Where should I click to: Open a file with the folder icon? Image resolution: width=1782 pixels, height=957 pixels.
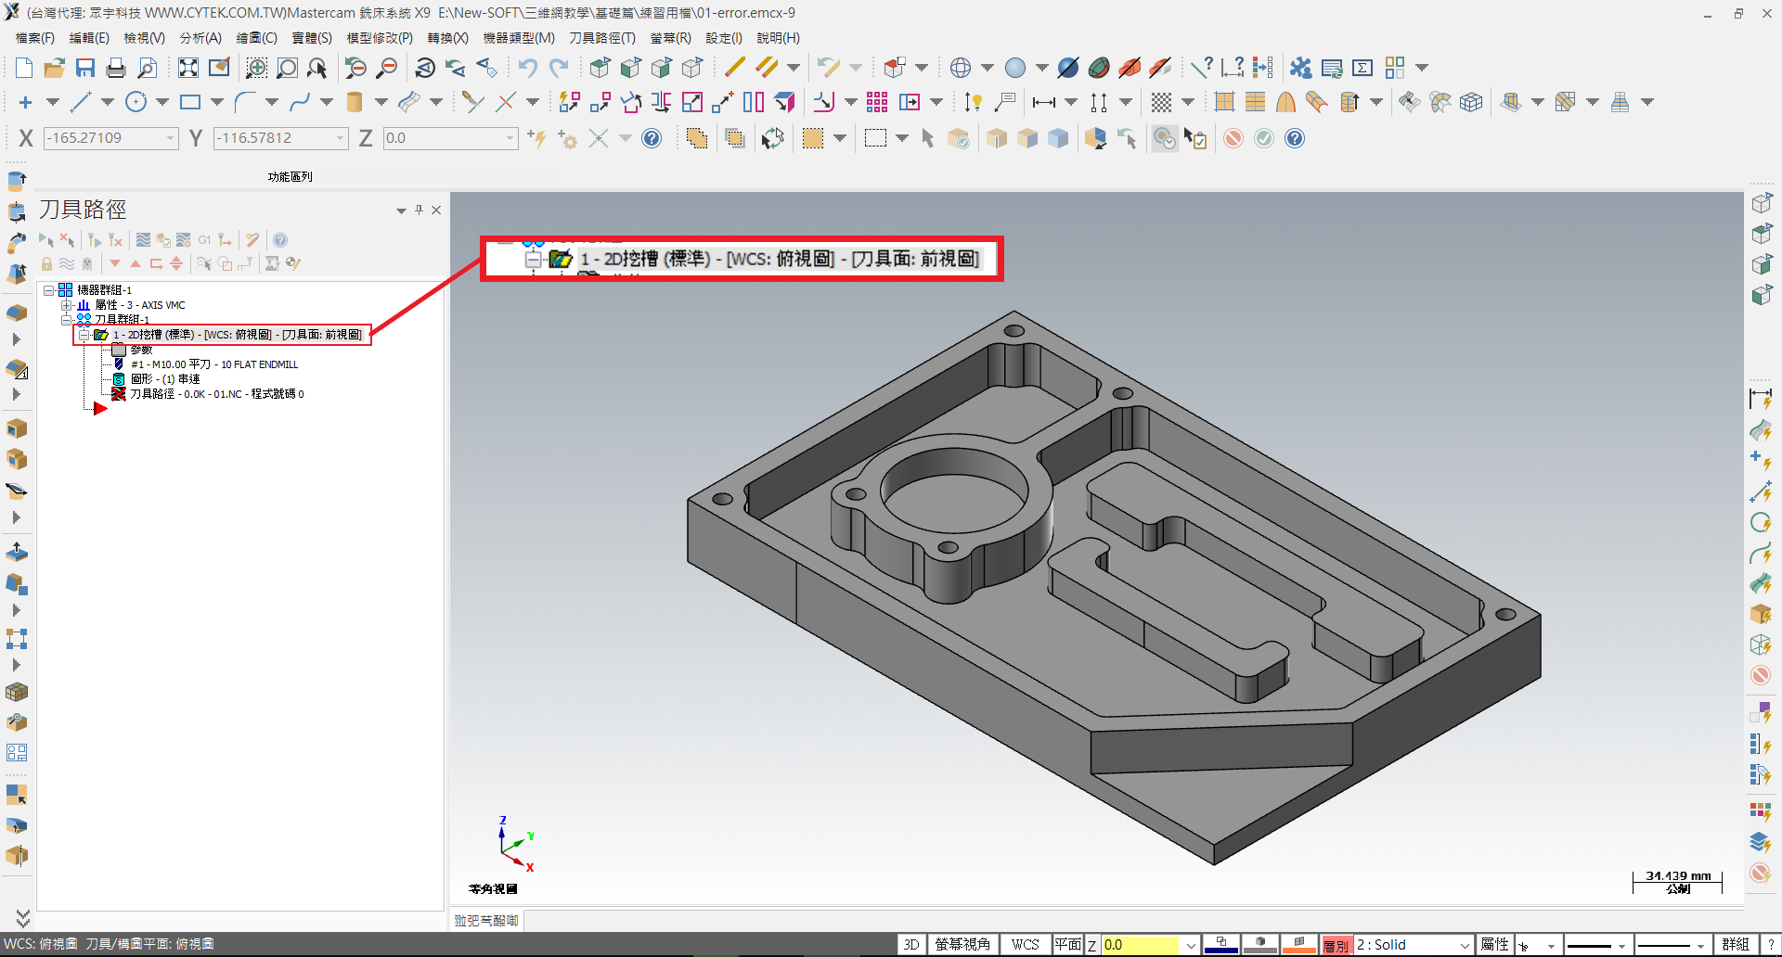tap(55, 68)
